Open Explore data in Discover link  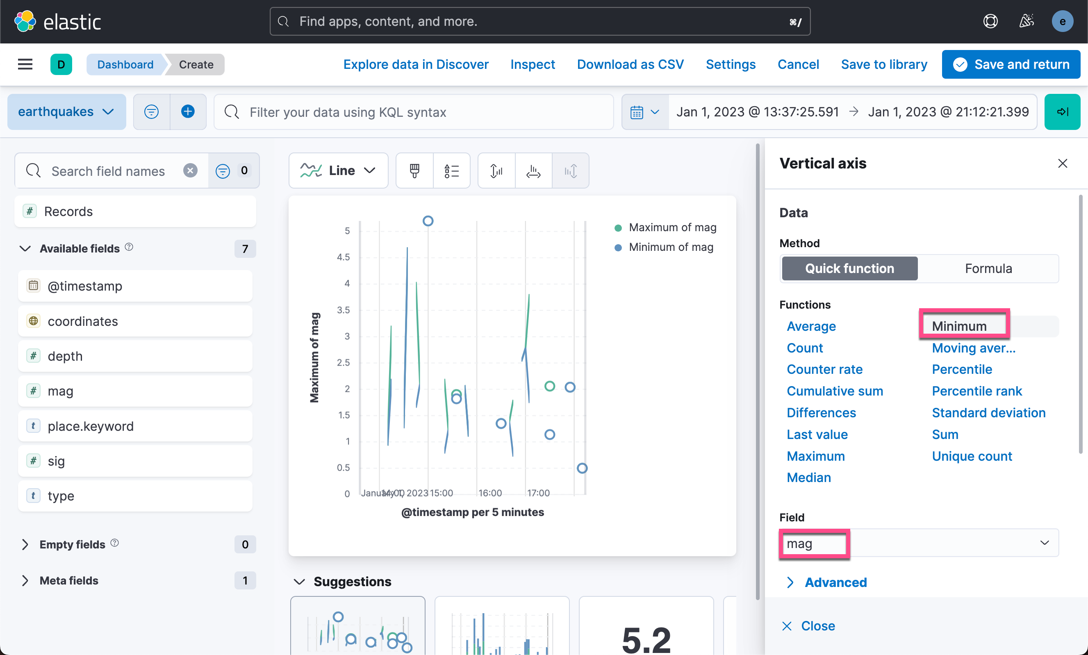pyautogui.click(x=416, y=64)
